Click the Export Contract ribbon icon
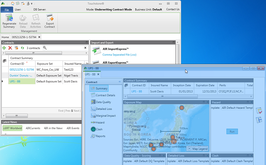The image size is (266, 165). pos(49,21)
